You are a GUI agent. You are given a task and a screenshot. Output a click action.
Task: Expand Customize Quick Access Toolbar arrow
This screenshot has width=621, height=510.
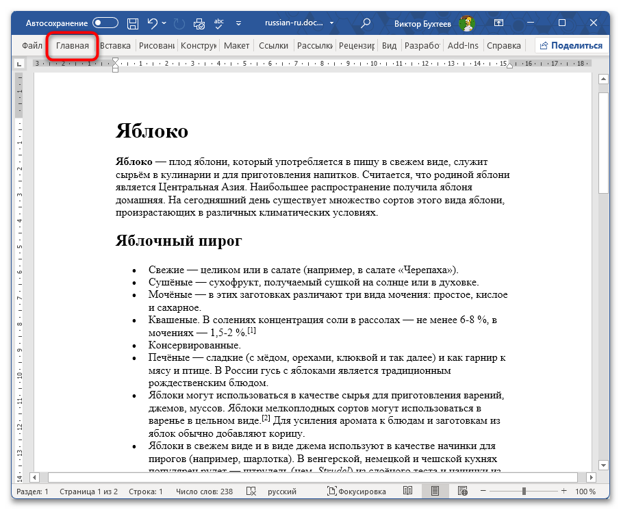[x=238, y=24]
